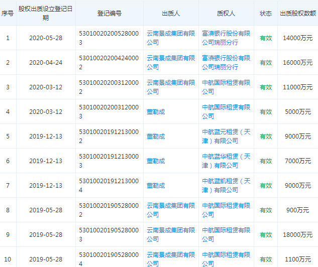The image size is (318, 267).
Task: Open 富滇银行股份有限公司瑞丽分行 link in row 1
Action: 226,38
